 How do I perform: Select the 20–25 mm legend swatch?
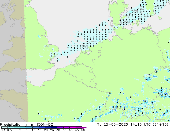pyautogui.click(x=48, y=128)
